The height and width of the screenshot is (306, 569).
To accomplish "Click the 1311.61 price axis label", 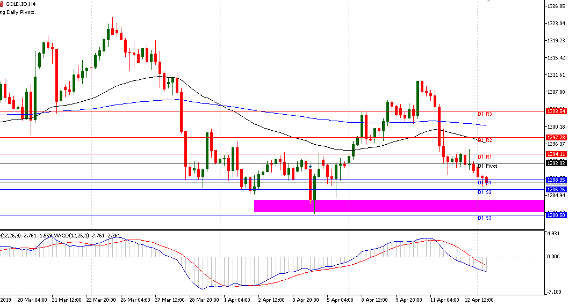I will click(x=556, y=75).
